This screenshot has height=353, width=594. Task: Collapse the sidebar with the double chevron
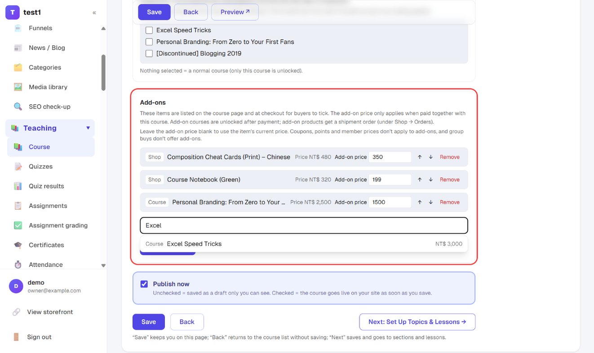(94, 13)
